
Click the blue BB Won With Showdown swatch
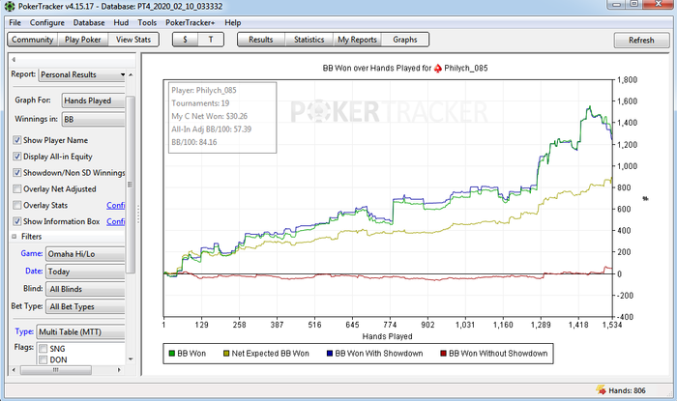click(330, 354)
